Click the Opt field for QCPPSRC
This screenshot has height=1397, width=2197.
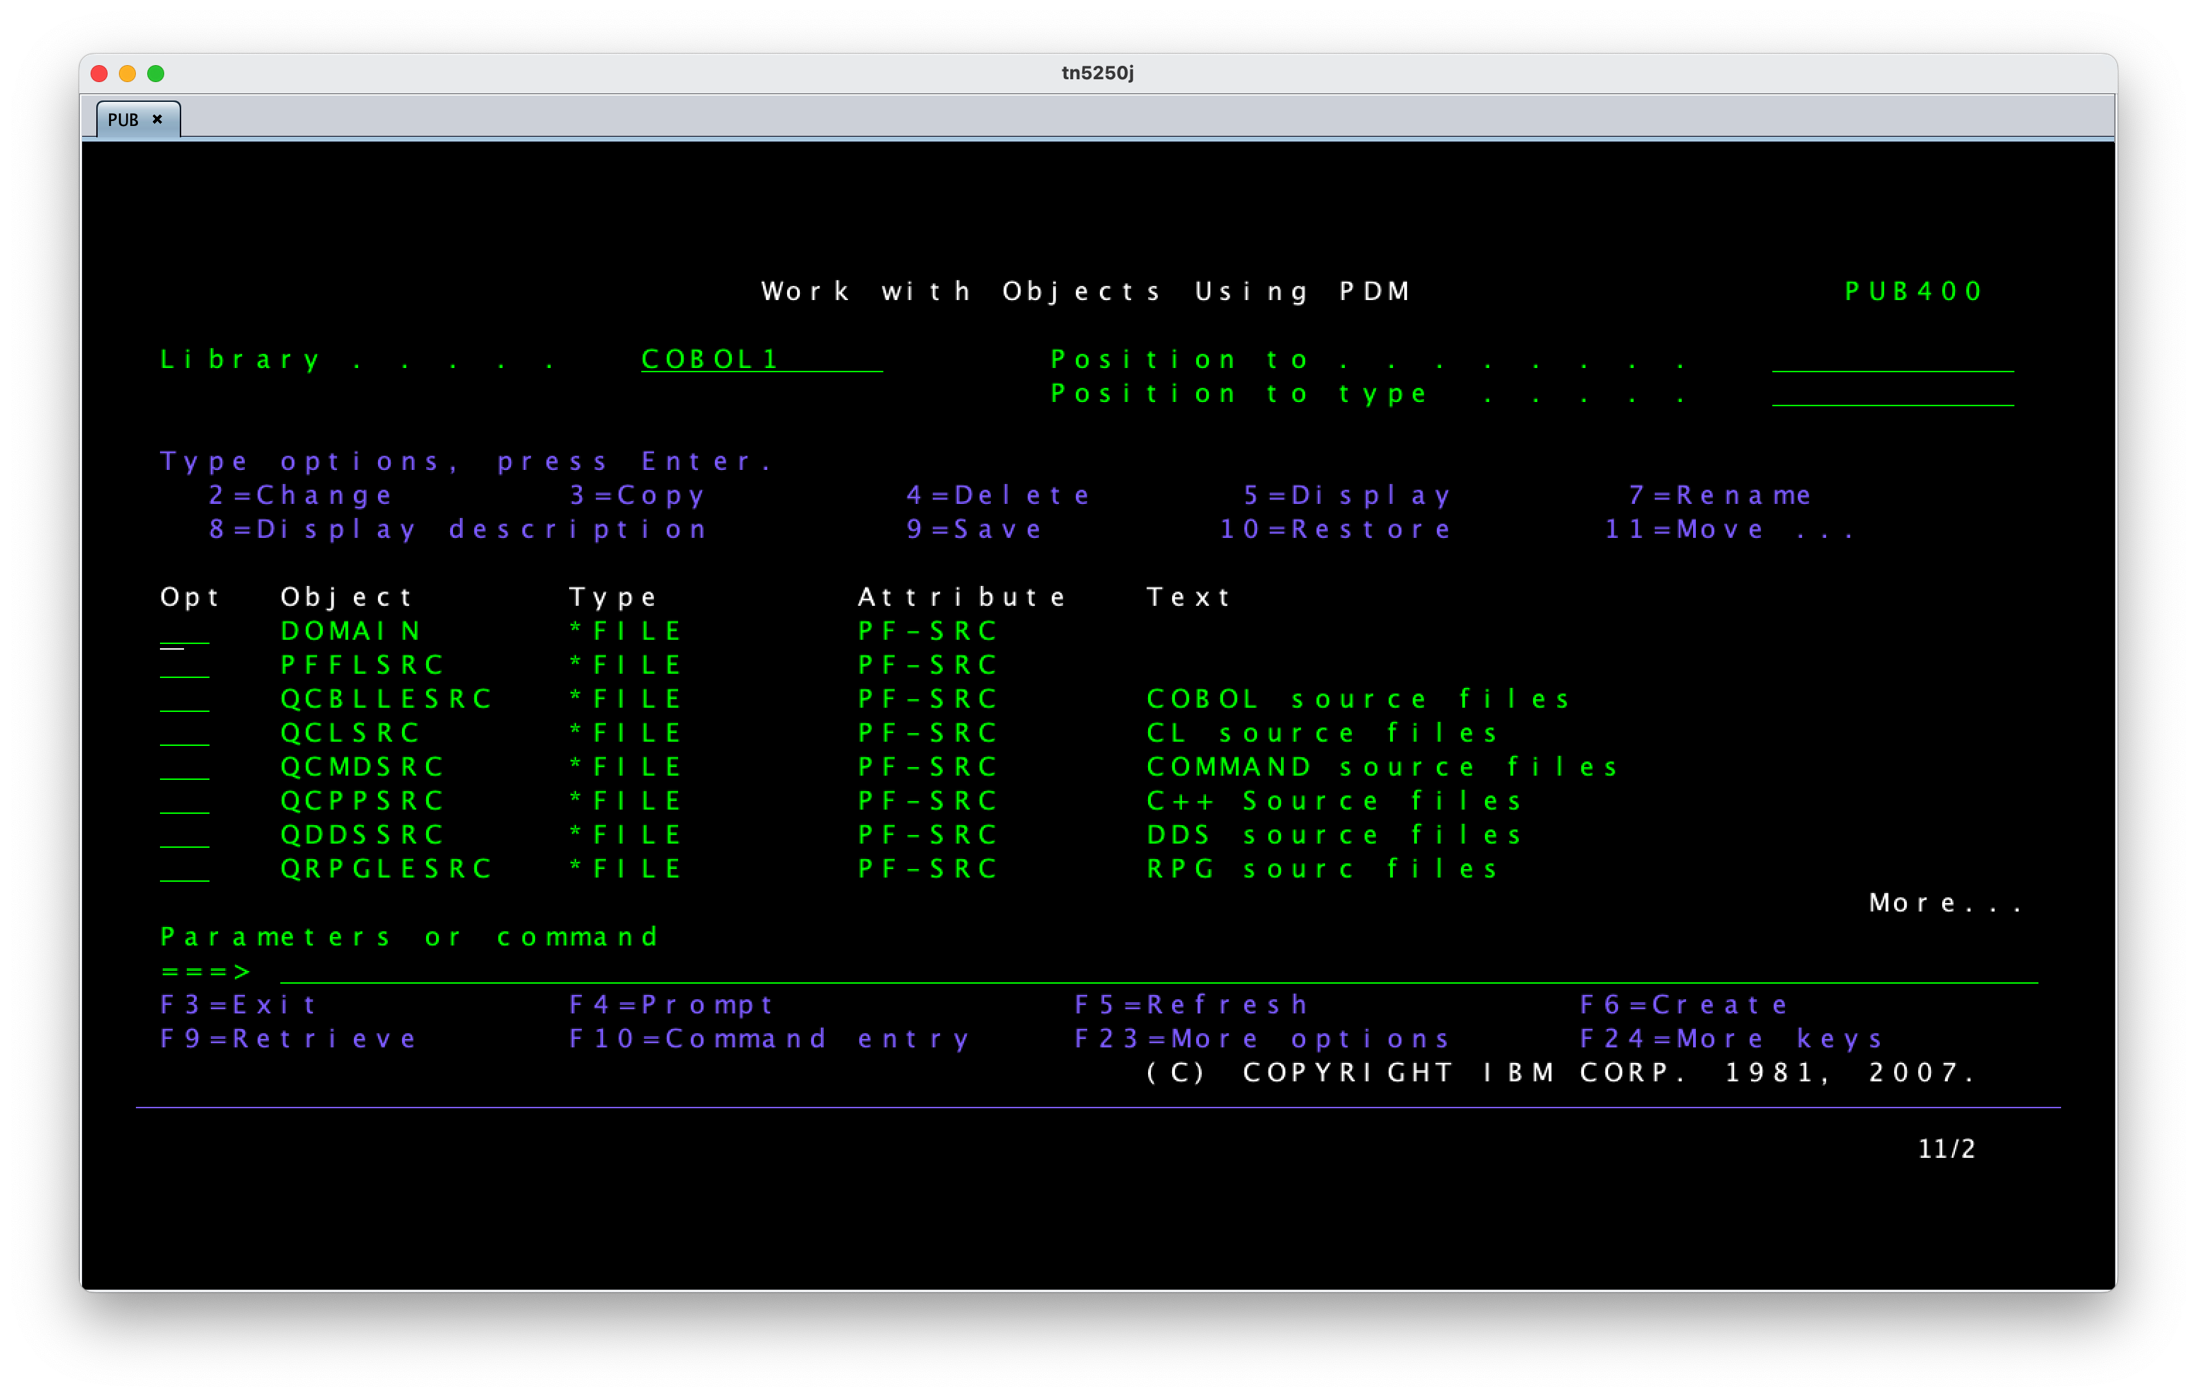(184, 800)
